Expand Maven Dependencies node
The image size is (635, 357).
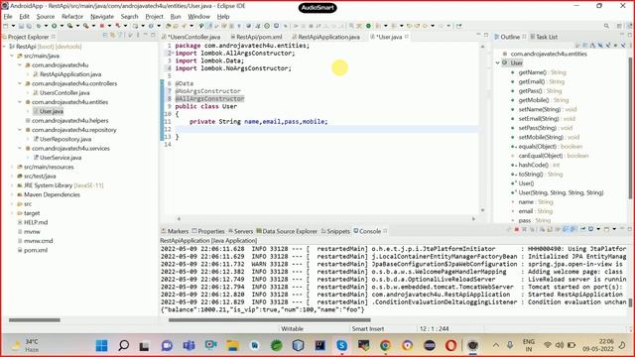[x=12, y=194]
